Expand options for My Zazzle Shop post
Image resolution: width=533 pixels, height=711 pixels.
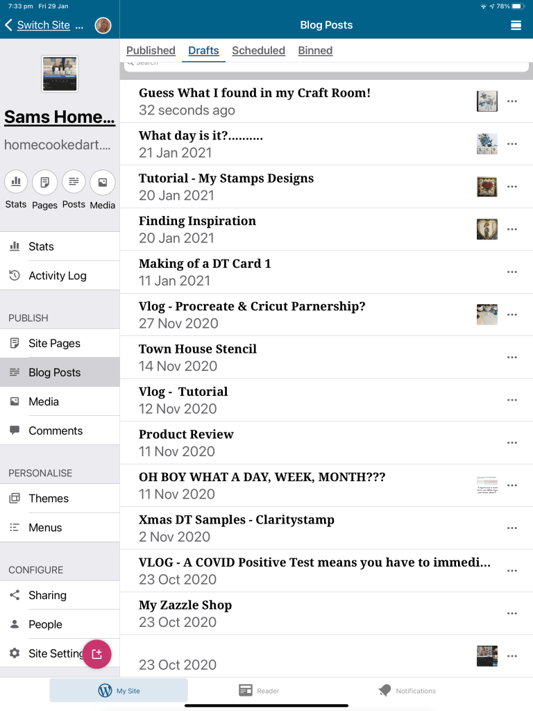pos(512,613)
